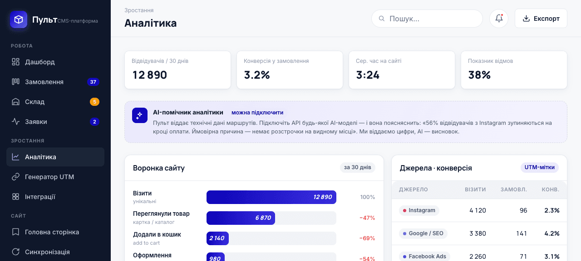Click the −69% drop-off value
Screen dimensions: 581x261
point(367,238)
